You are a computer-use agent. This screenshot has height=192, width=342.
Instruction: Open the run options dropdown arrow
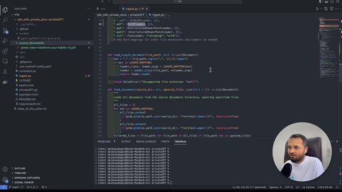click(321, 9)
